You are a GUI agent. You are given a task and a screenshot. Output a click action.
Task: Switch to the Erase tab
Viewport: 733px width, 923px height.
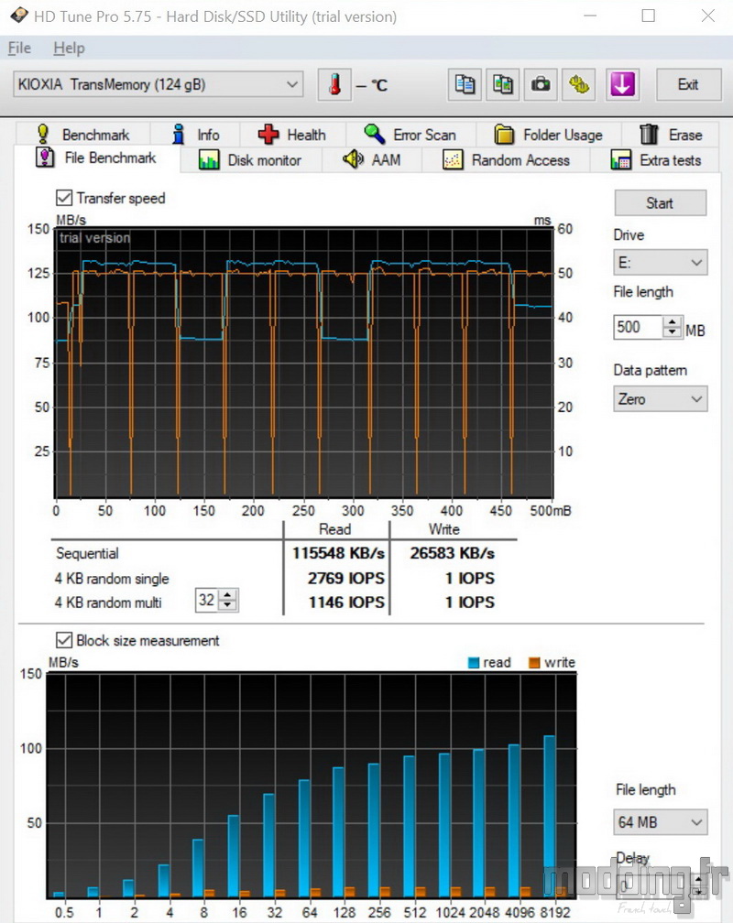[671, 135]
